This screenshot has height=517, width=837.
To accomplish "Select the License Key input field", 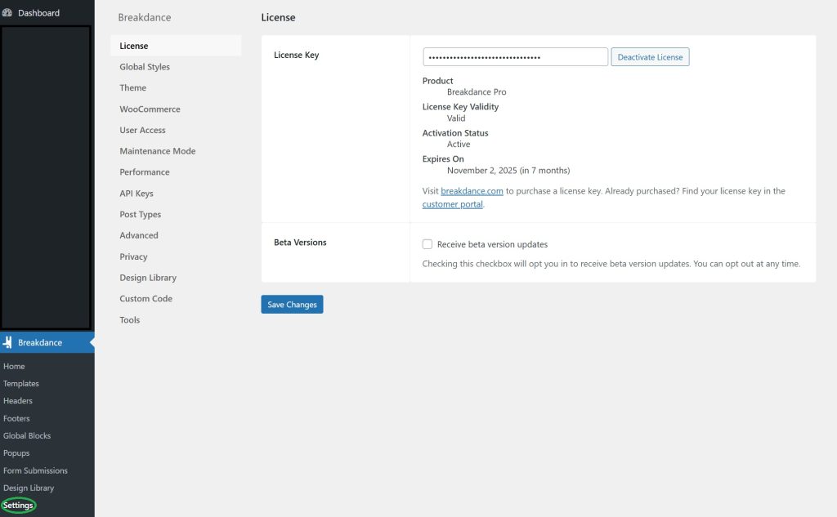I will pos(514,56).
